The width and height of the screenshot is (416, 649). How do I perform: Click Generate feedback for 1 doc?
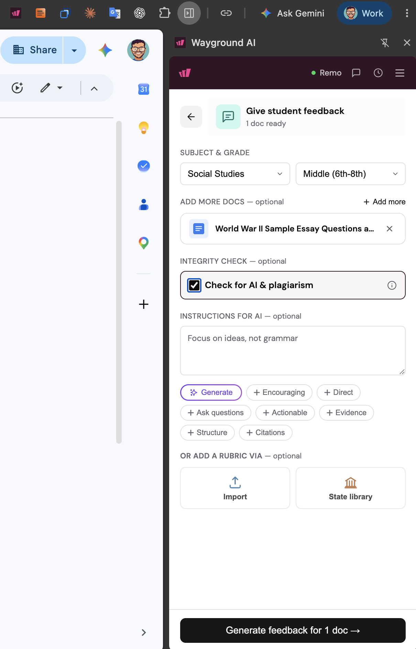[x=293, y=630]
